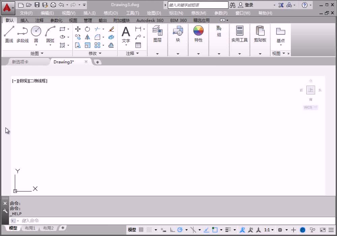
Task: Click the Scale tool icon
Action: click(87, 46)
